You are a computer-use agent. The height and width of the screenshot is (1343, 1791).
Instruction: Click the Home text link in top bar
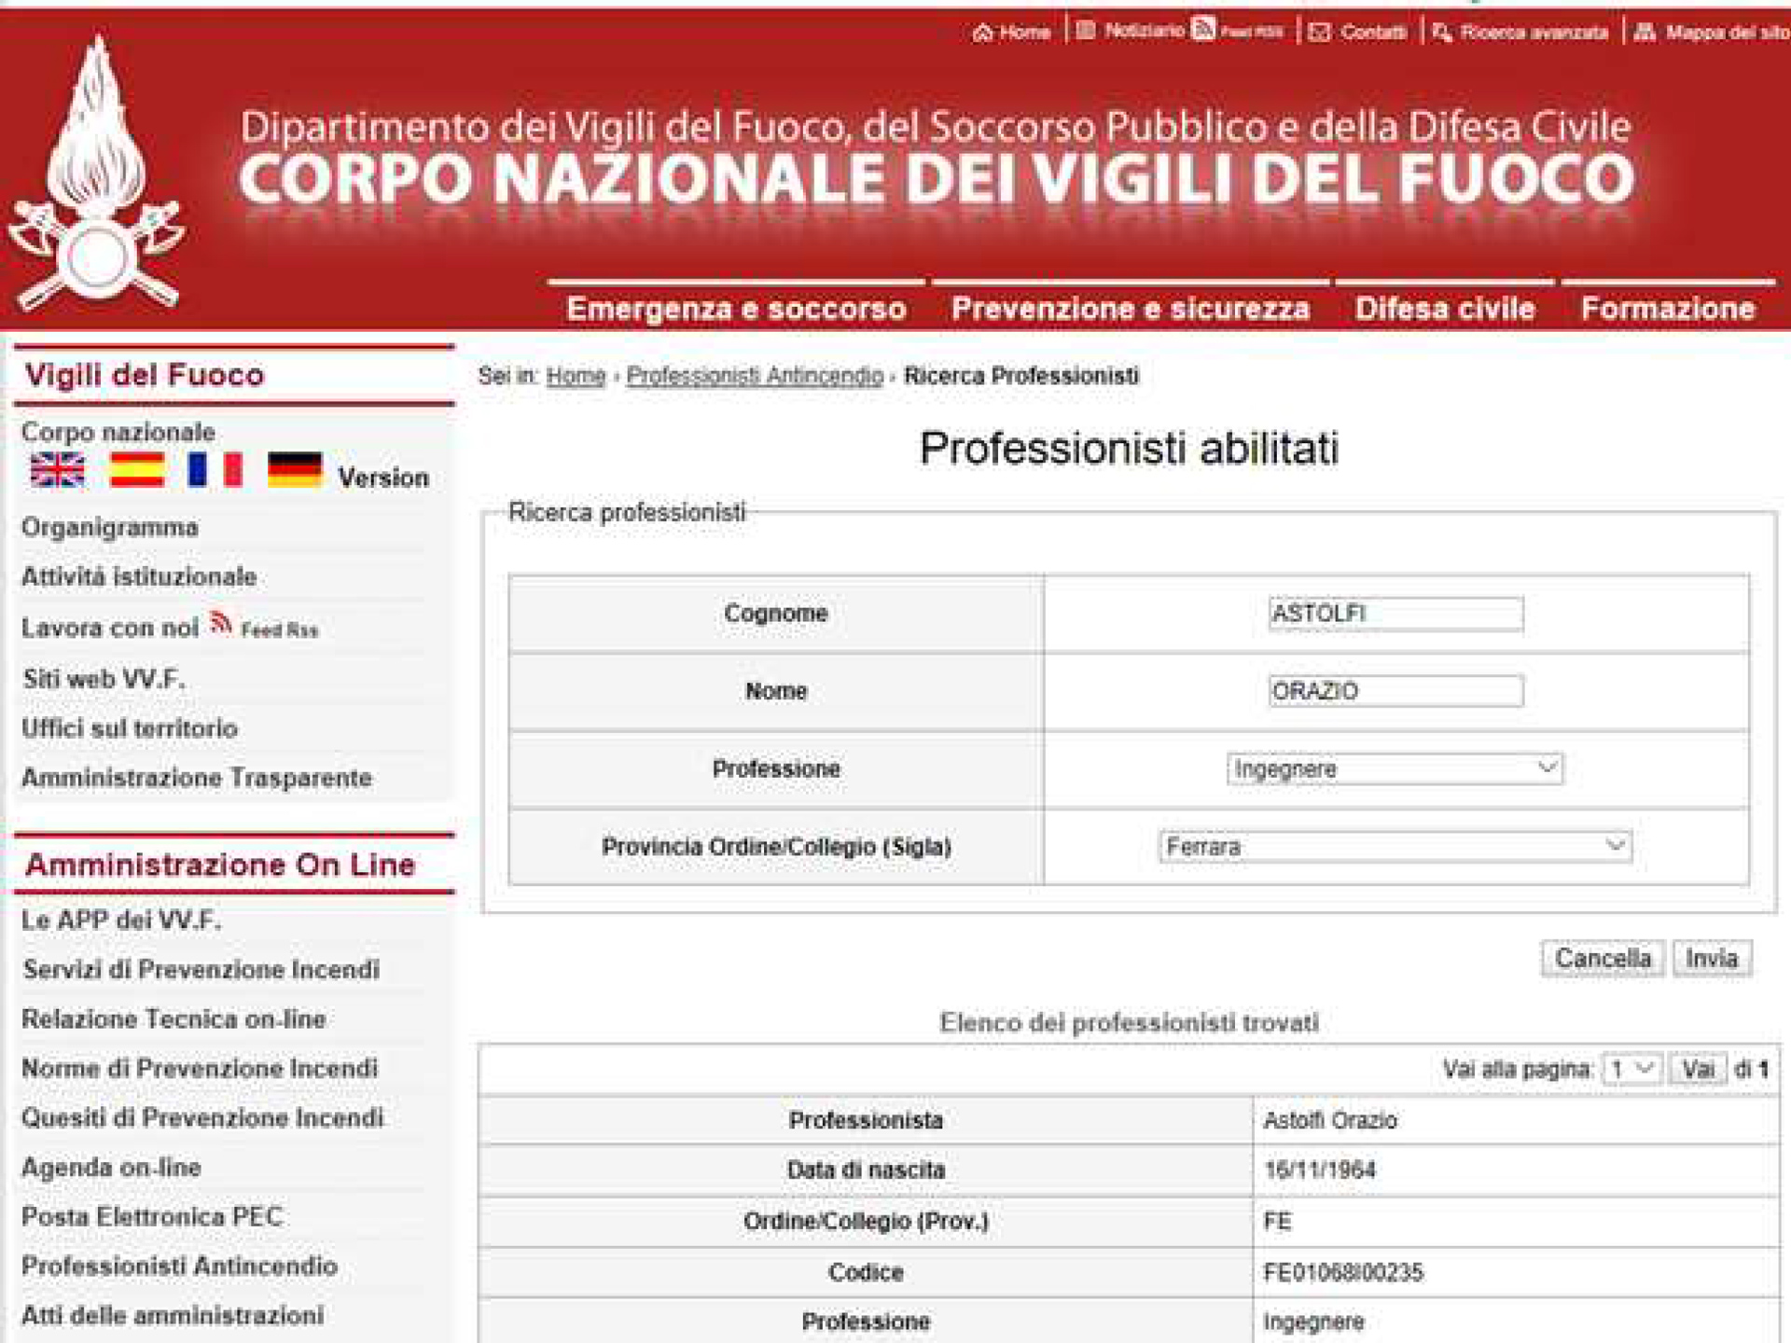tap(1025, 34)
